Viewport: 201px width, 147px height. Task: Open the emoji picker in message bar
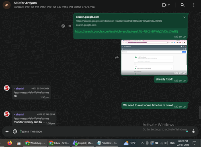(x=15, y=131)
